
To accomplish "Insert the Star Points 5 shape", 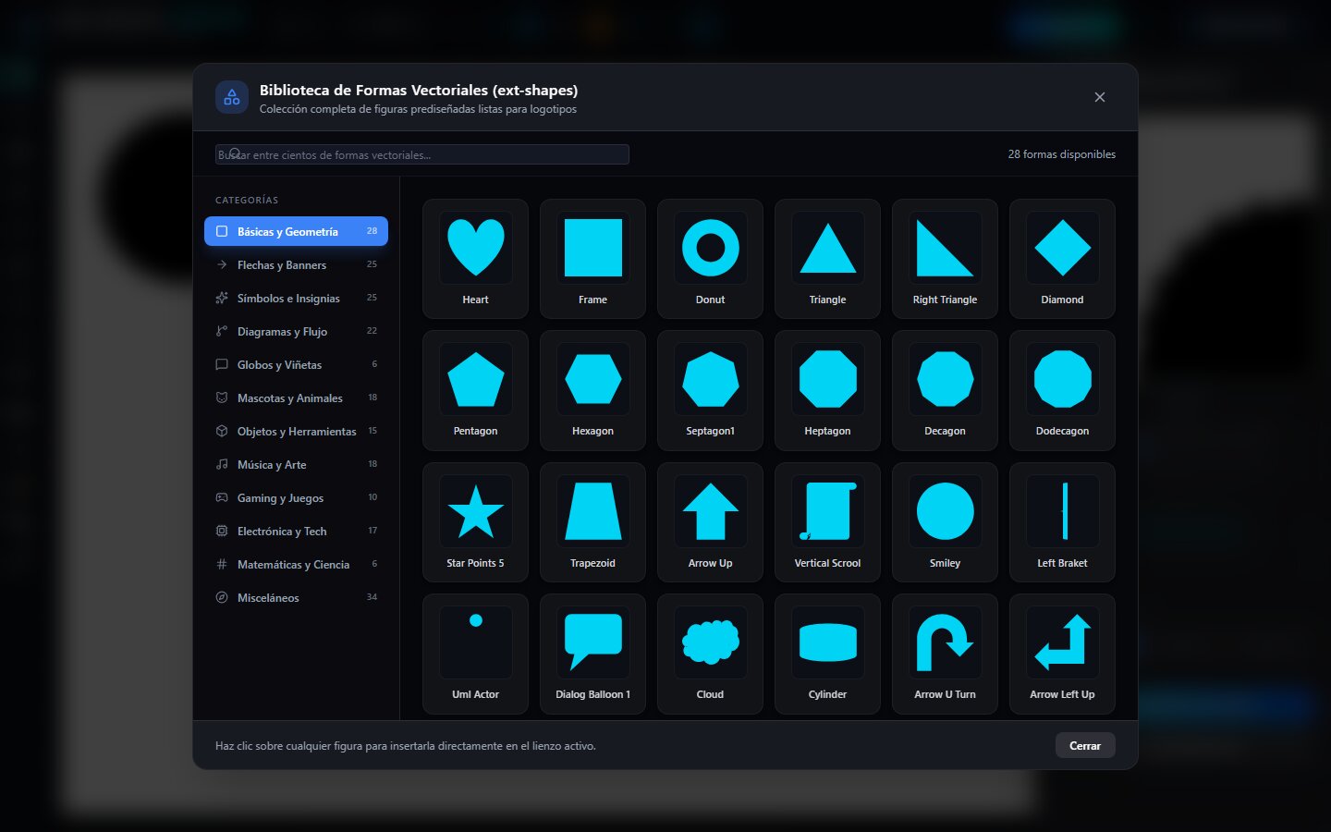I will (x=475, y=522).
